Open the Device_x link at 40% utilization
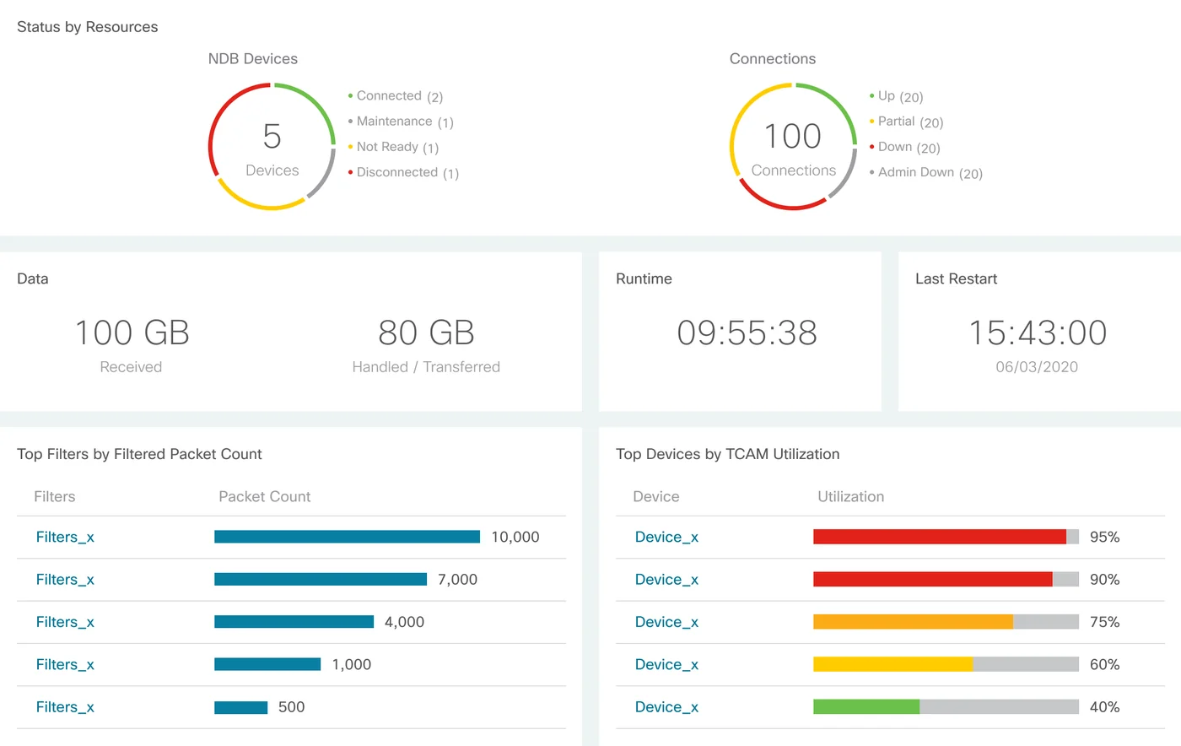 coord(666,707)
